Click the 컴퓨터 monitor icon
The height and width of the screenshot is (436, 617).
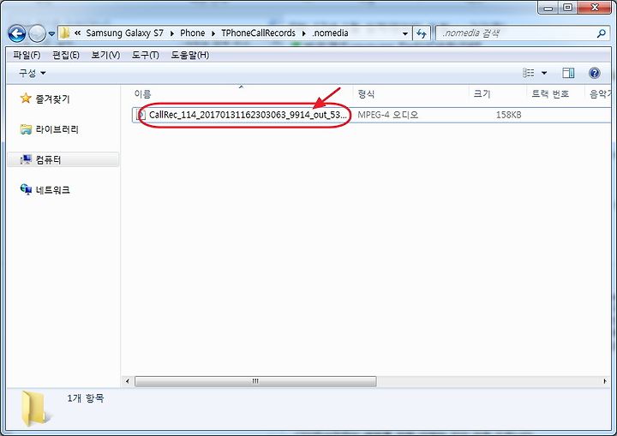coord(26,159)
